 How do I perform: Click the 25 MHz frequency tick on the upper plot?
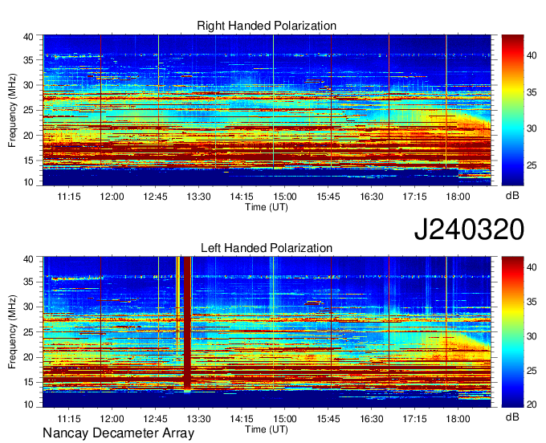(x=28, y=110)
